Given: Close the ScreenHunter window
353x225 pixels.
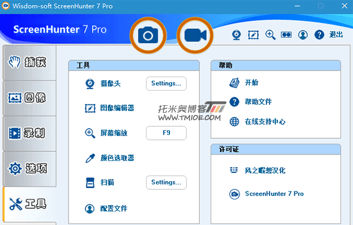Looking at the screenshot, I should [x=344, y=6].
